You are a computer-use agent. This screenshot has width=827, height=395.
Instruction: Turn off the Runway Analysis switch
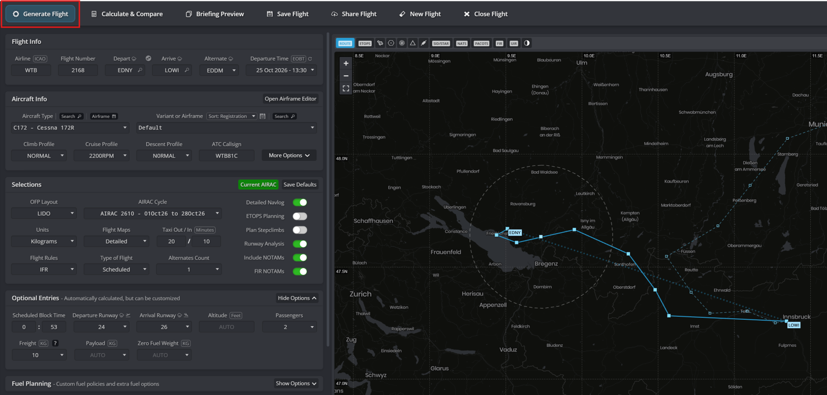pyautogui.click(x=300, y=244)
